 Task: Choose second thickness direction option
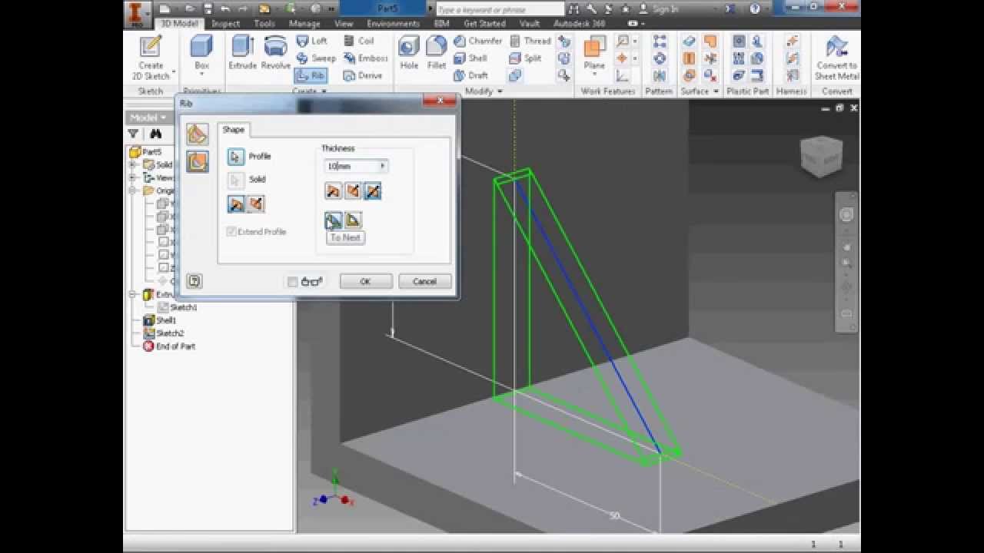click(x=353, y=190)
